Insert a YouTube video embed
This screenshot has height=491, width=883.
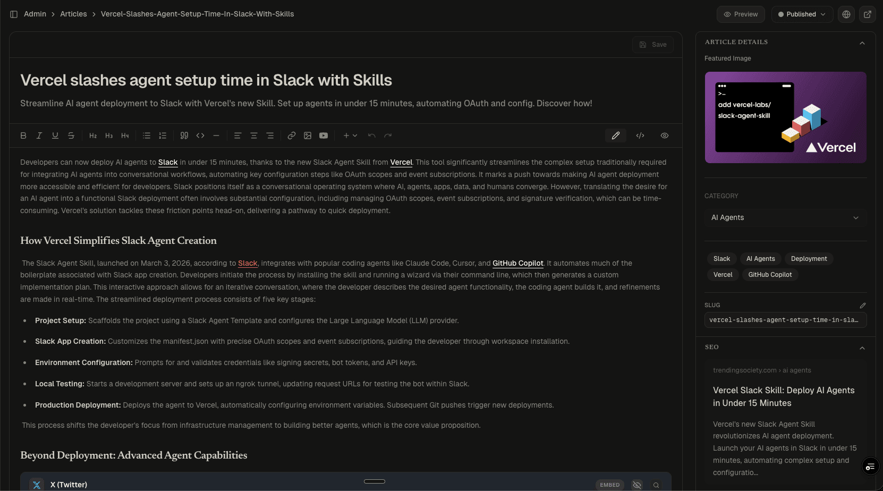coord(324,136)
